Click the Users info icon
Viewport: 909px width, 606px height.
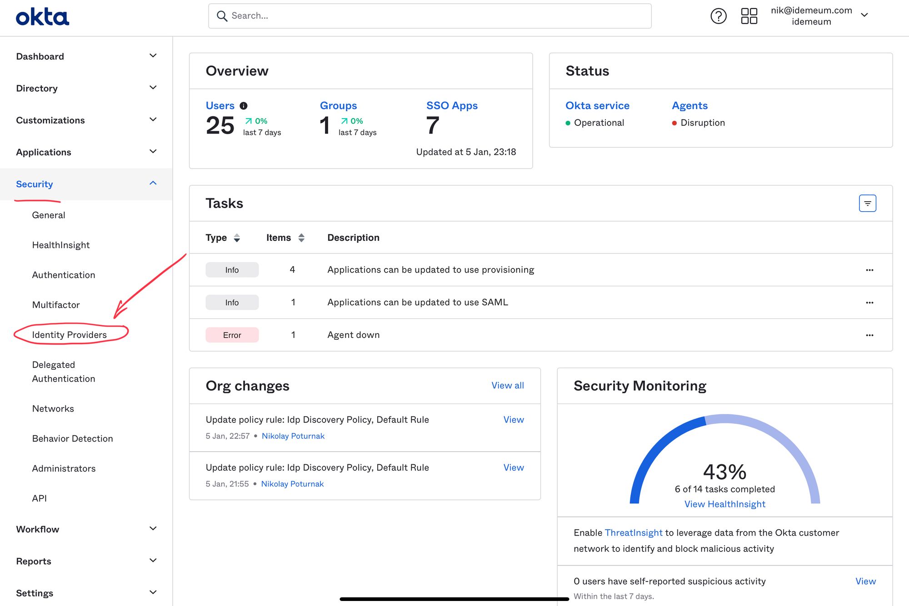(x=244, y=106)
